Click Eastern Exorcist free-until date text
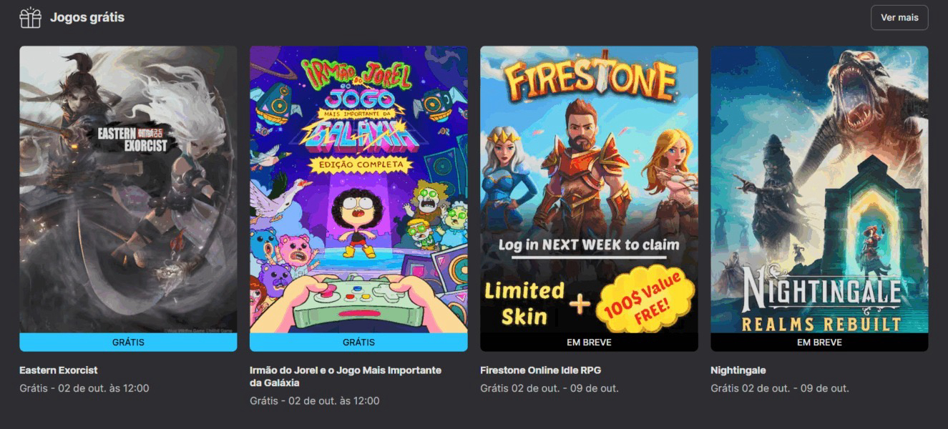This screenshot has width=948, height=429. pos(84,388)
